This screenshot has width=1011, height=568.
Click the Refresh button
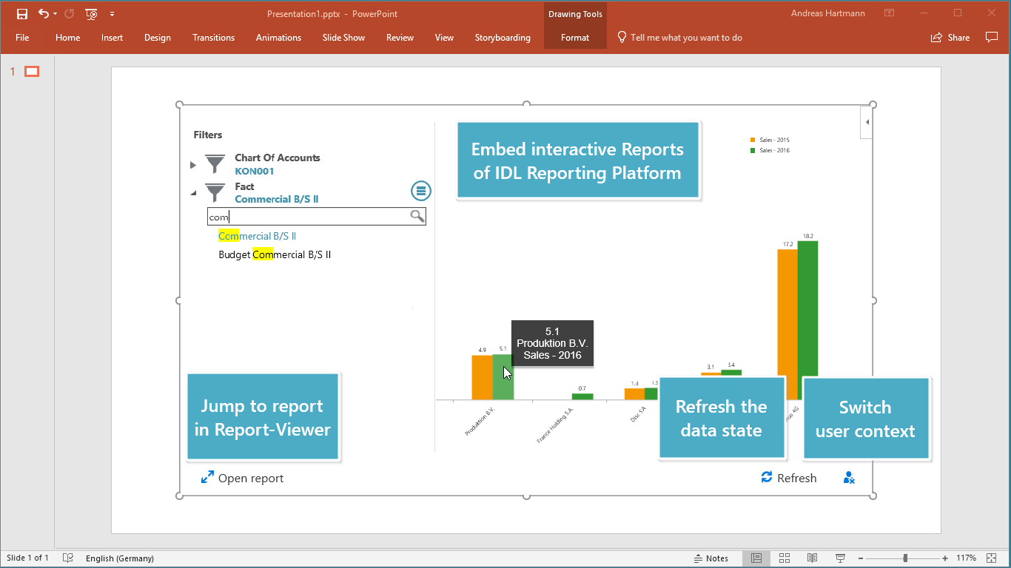click(x=789, y=478)
